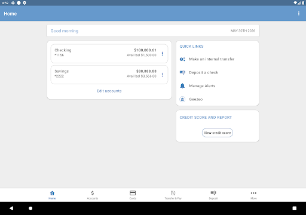Click the battery icon in status bar

point(303,3)
